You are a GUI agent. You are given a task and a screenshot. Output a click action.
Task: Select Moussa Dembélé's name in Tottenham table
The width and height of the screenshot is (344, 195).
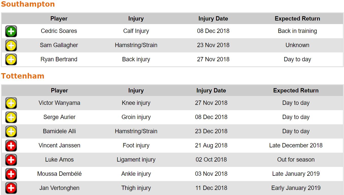(x=59, y=174)
